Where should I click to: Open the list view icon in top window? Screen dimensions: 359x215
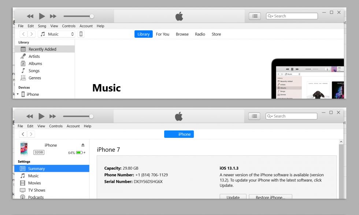pos(255,16)
